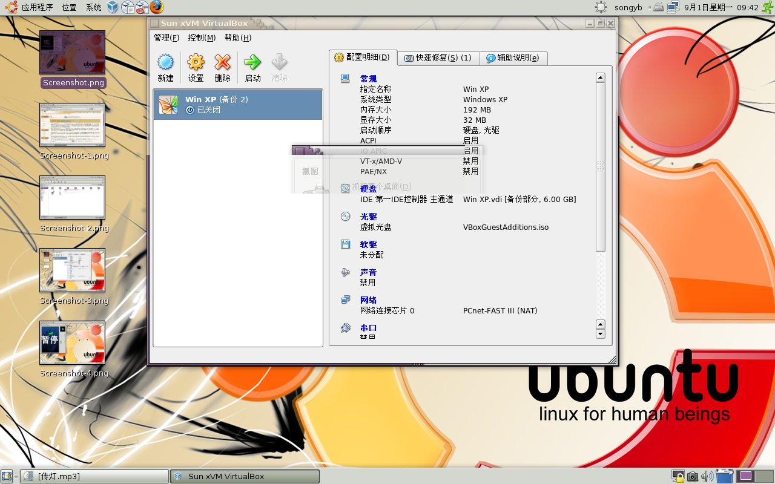This screenshot has height=484, width=775.
Task: Open the 管理 (File) menu
Action: pos(167,38)
